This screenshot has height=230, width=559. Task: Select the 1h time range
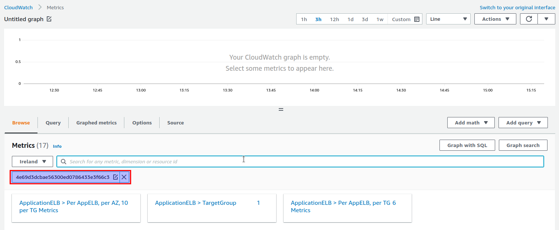click(304, 19)
